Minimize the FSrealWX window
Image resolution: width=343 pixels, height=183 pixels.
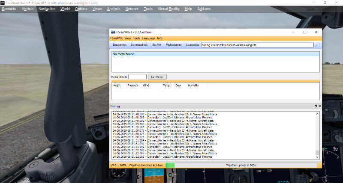click(x=293, y=32)
